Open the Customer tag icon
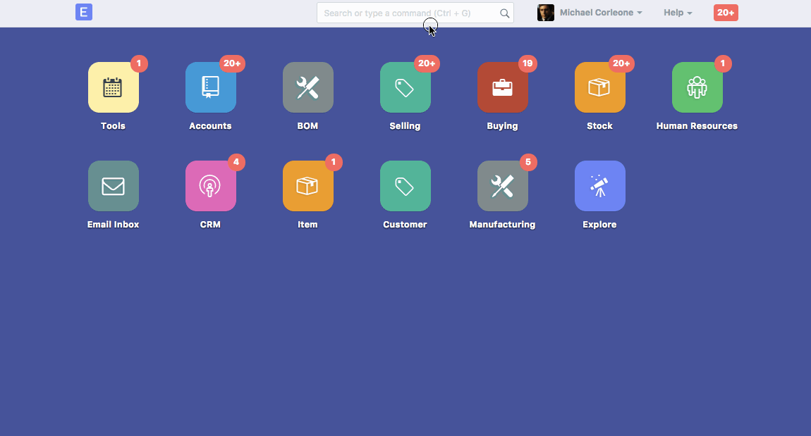This screenshot has height=436, width=811. click(405, 186)
